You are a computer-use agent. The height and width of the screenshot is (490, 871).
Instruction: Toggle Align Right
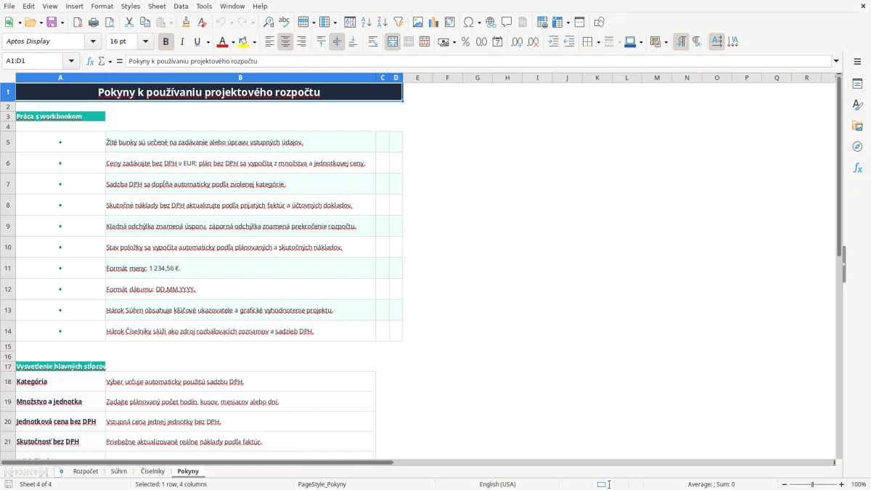[x=301, y=42]
